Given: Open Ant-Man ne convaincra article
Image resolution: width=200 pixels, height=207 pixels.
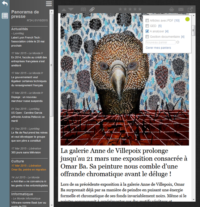Looking at the screenshot, I should coord(29,183).
